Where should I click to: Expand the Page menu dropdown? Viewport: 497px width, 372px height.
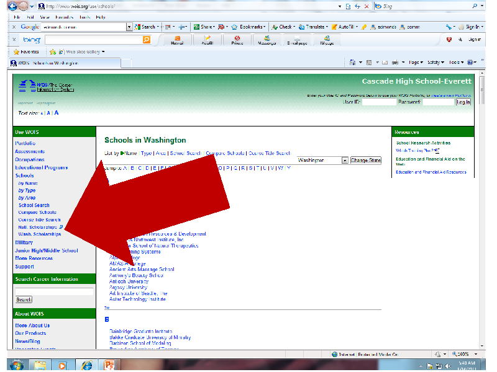pyautogui.click(x=416, y=63)
